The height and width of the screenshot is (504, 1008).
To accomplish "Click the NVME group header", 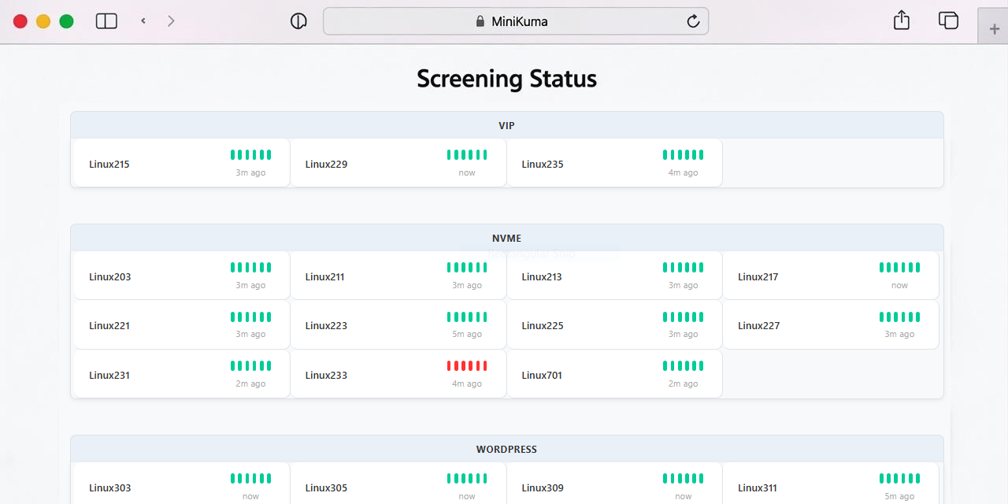I will point(506,238).
